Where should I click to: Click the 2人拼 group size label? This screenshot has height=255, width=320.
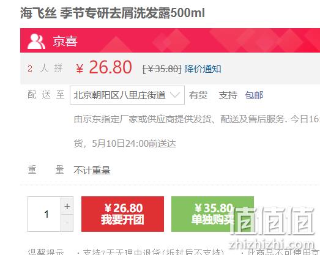click(45, 68)
